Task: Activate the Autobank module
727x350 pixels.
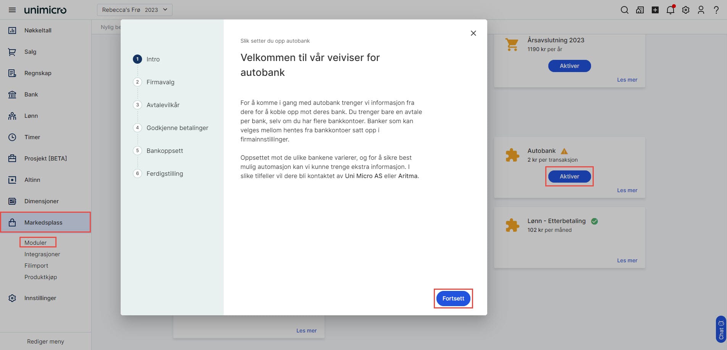Action: [x=569, y=177]
